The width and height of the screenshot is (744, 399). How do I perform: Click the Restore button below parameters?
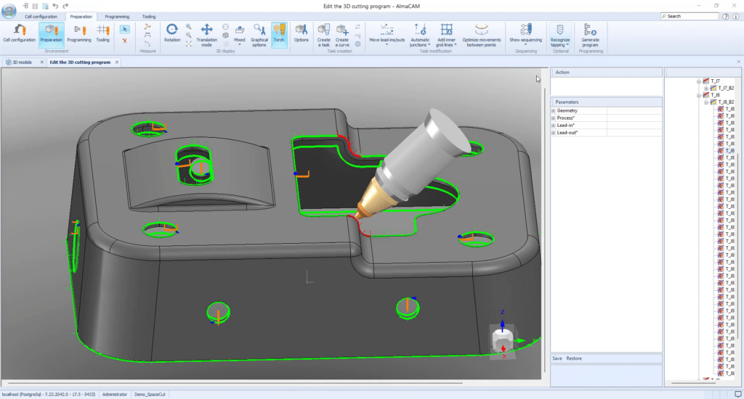pos(573,358)
